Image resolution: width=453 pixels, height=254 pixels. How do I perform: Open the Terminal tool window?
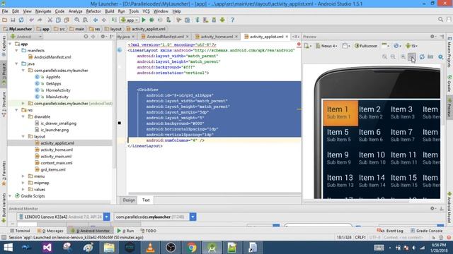point(20,231)
